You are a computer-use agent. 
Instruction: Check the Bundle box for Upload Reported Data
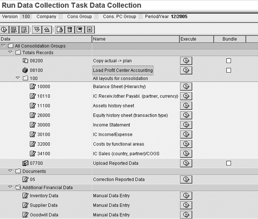[x=229, y=163]
